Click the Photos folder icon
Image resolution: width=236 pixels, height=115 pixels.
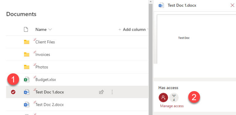[27, 67]
